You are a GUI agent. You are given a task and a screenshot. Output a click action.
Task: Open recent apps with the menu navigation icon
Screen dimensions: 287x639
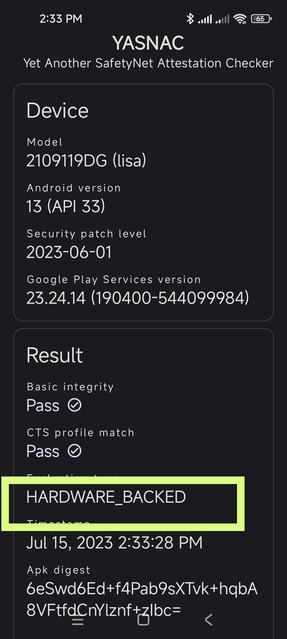(78, 620)
